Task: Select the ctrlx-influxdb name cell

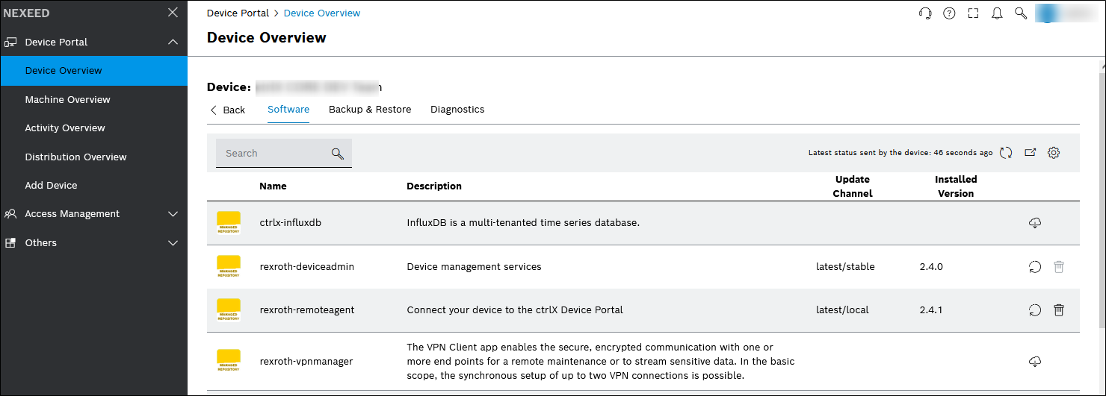Action: click(290, 223)
